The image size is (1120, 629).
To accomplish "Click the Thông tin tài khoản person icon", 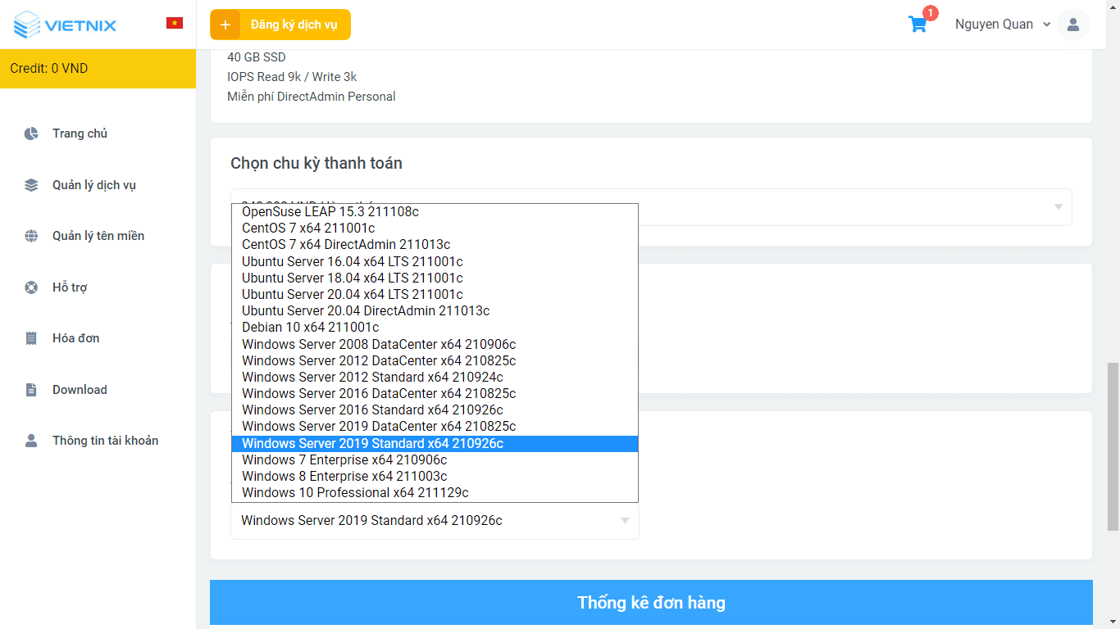I will coord(31,441).
